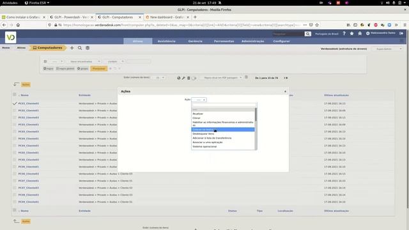The width and height of the screenshot is (409, 230).
Task: Click the Pesquisar search button
Action: (99, 68)
